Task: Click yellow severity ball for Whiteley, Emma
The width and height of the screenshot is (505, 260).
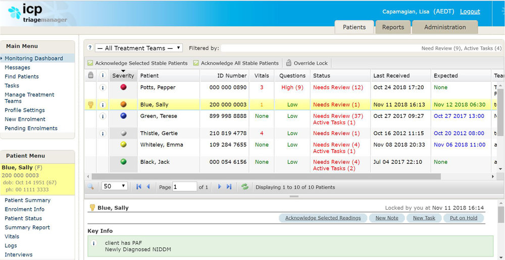Action: (123, 145)
